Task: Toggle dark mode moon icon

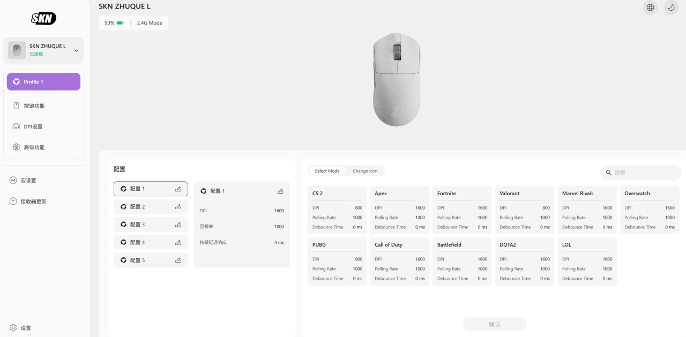Action: 671,7
